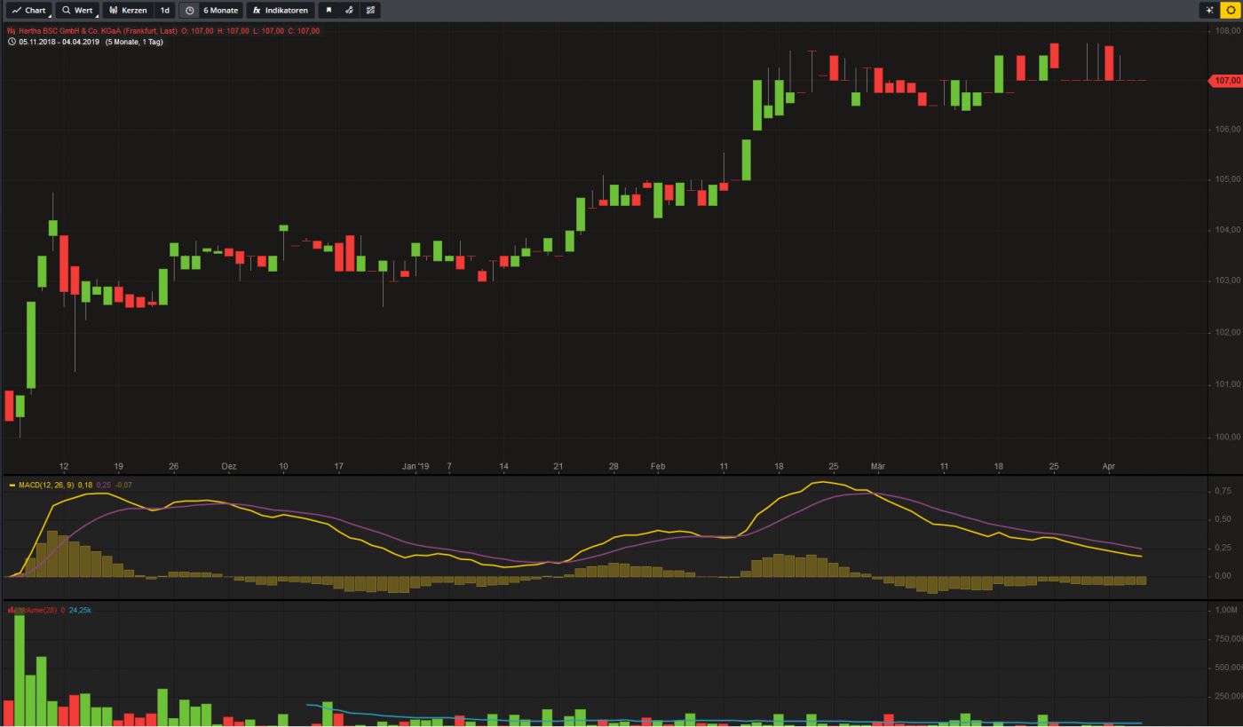Image resolution: width=1243 pixels, height=727 pixels.
Task: Click the 108,00 price axis label
Action: [x=1228, y=31]
